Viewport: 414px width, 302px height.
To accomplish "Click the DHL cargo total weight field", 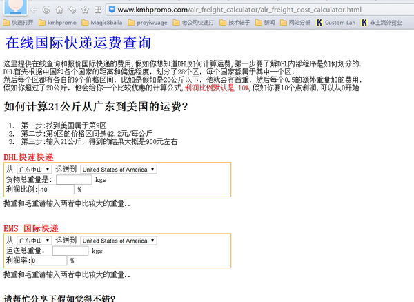I will pos(73,179).
